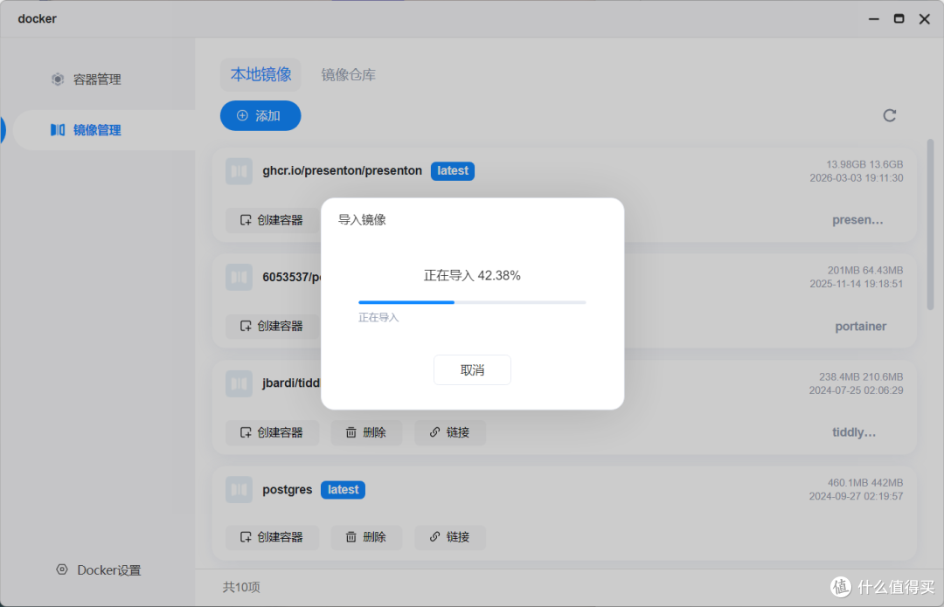Open container management in sidebar
944x607 pixels.
(96, 79)
